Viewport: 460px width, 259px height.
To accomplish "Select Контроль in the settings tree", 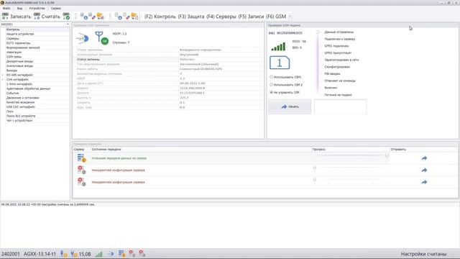I will [x=13, y=29].
